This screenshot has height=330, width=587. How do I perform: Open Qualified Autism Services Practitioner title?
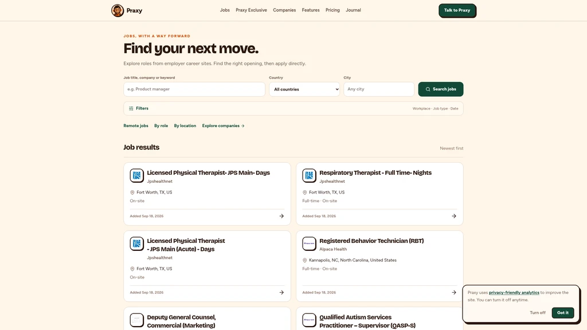click(367, 321)
